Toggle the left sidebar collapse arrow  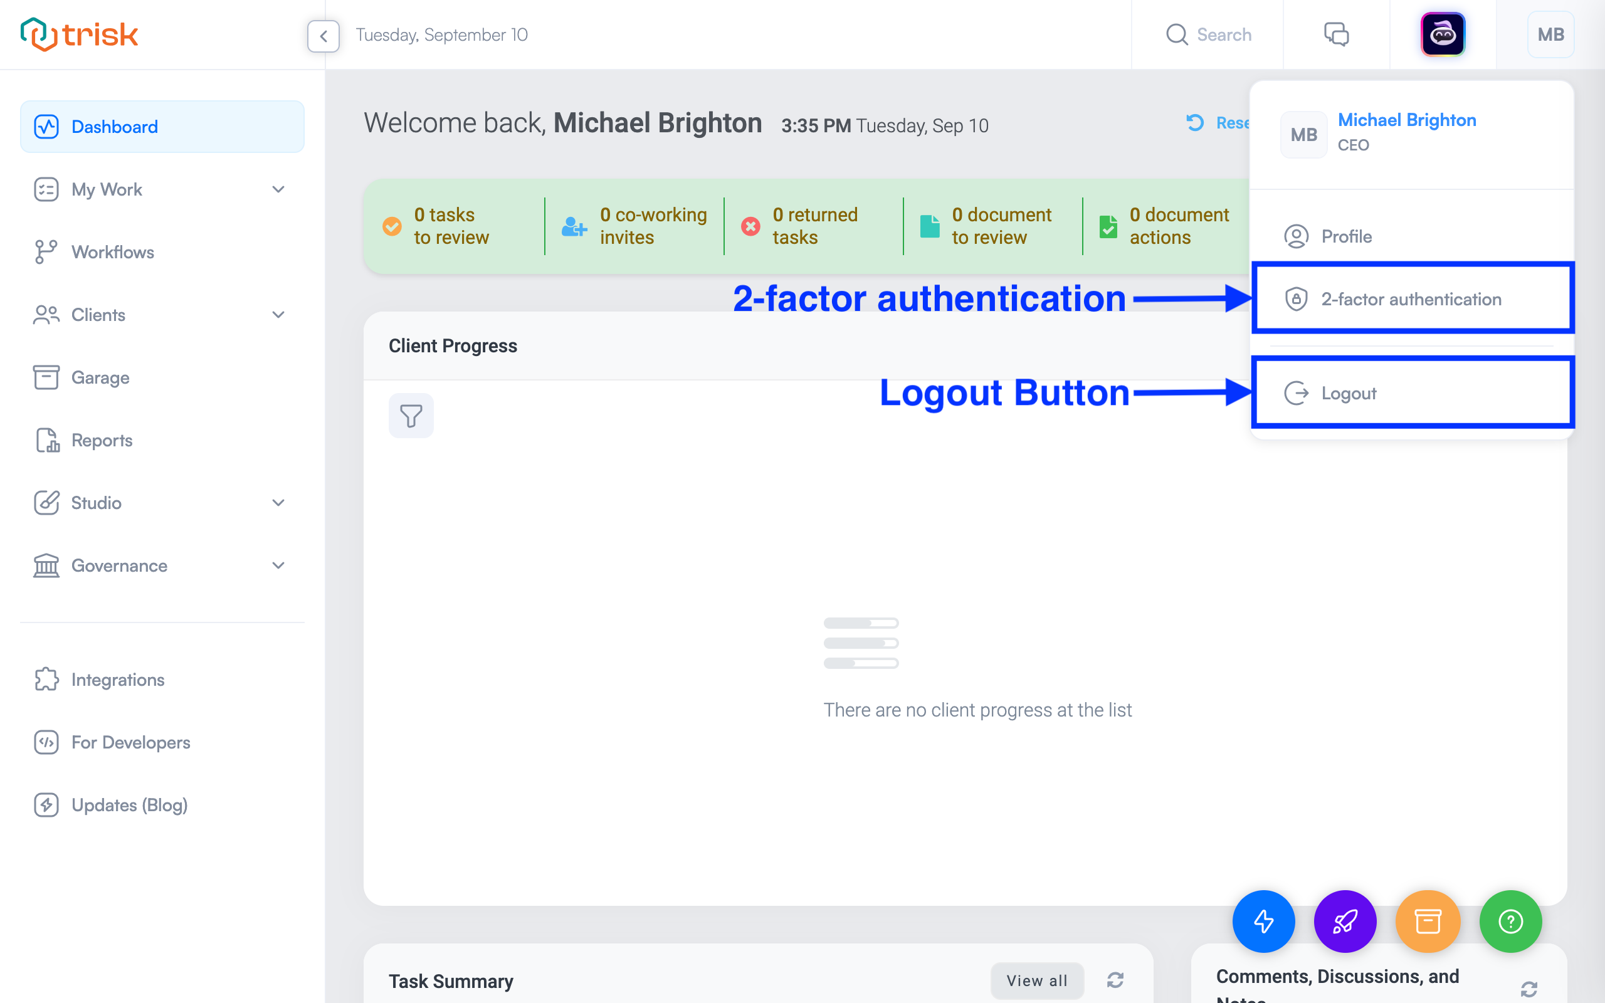324,34
